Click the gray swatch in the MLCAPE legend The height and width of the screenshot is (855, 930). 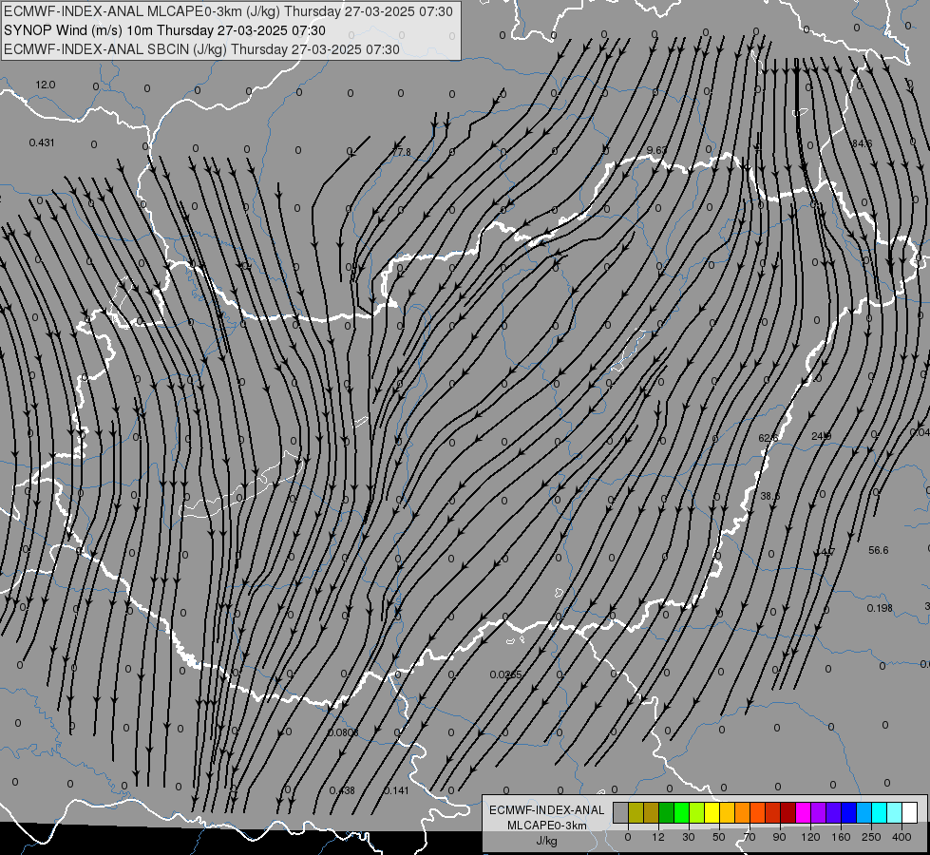[621, 812]
